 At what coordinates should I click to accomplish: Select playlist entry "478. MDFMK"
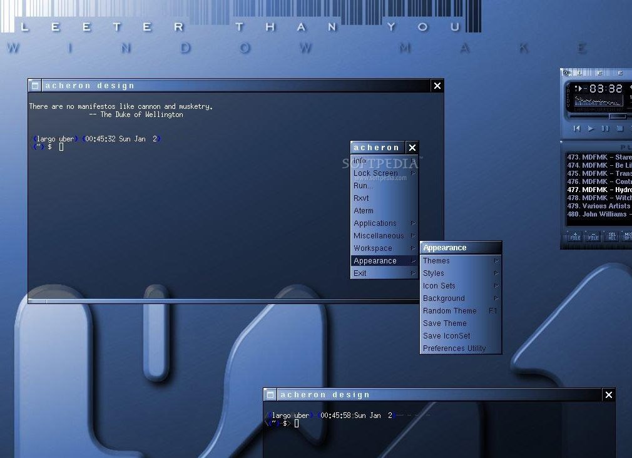pos(599,198)
